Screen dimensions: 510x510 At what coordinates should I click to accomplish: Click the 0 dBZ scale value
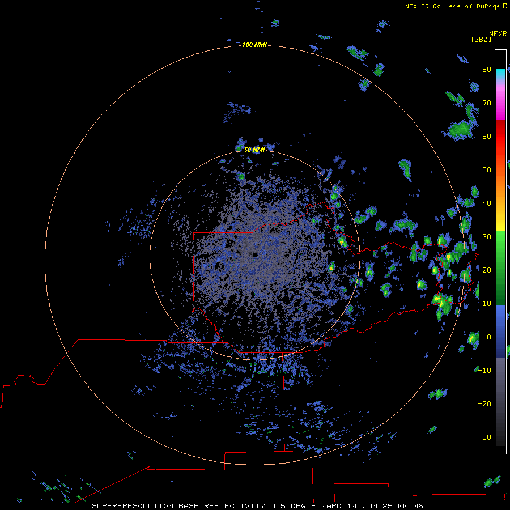click(488, 337)
